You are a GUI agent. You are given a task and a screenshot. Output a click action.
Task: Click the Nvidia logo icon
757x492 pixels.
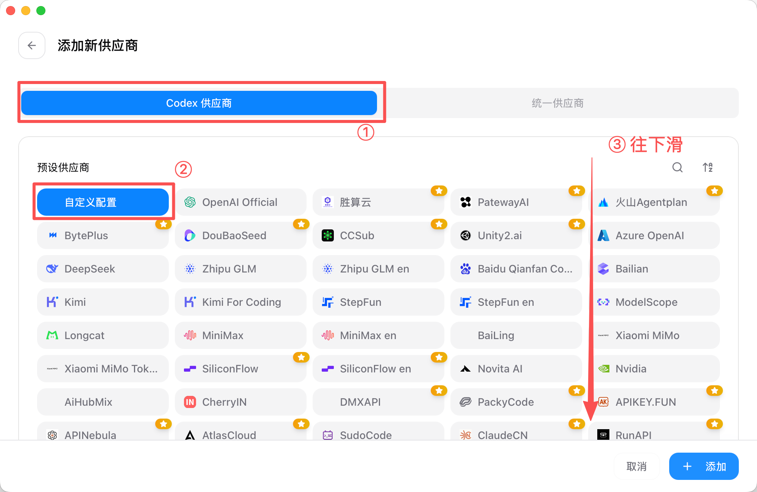[x=603, y=369]
